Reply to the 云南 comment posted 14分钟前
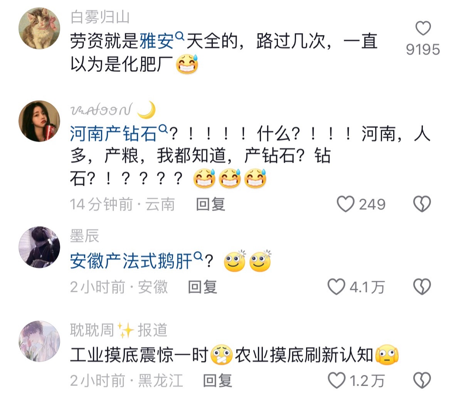The height and width of the screenshot is (397, 451). click(x=210, y=204)
